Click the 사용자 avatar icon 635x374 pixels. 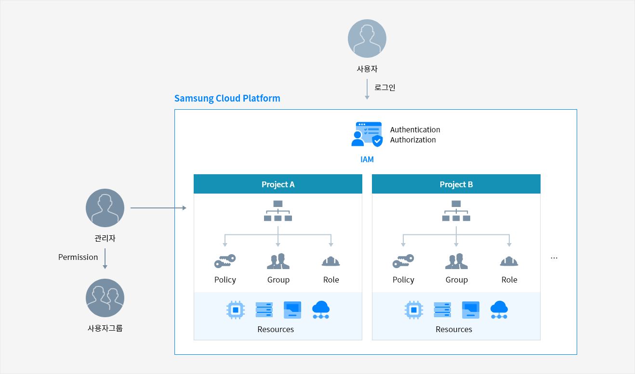coord(367,39)
